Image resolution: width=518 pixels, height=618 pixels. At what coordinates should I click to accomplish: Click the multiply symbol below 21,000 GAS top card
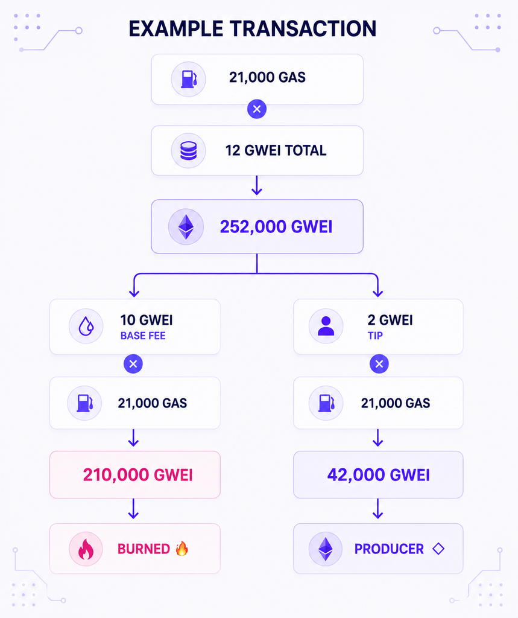click(257, 109)
